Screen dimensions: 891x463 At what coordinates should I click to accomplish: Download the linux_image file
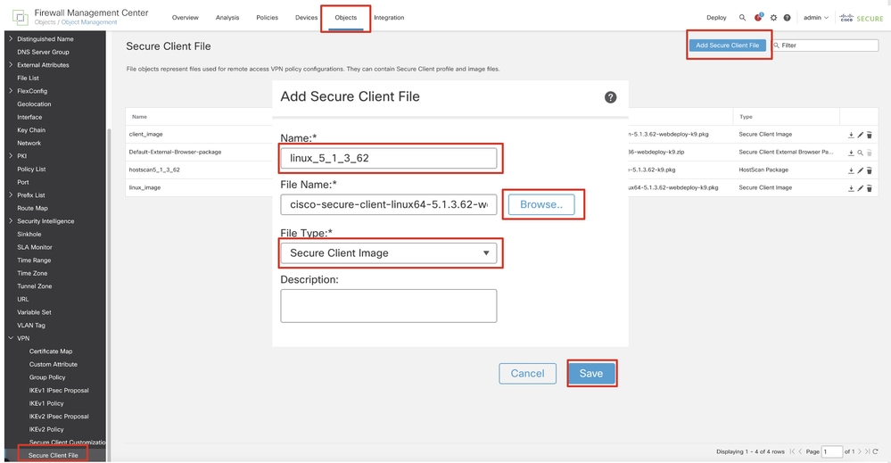tap(851, 187)
